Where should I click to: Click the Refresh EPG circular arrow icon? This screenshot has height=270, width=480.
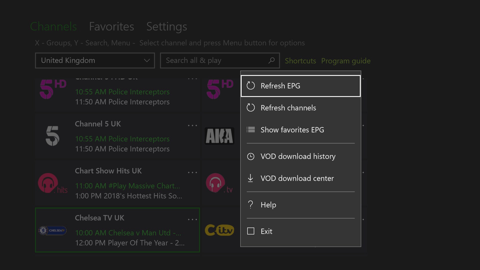pos(250,86)
